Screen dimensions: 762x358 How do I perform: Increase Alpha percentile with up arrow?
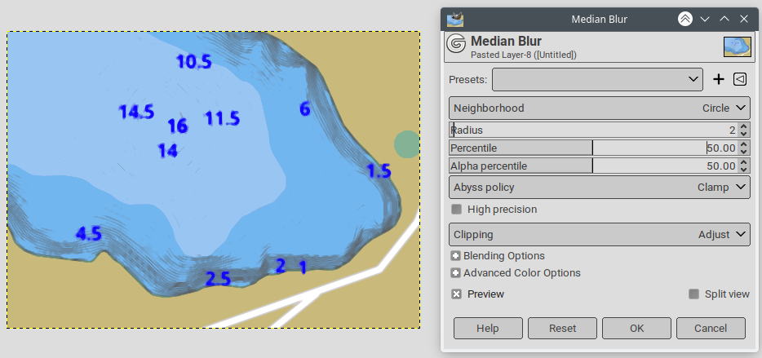coord(743,162)
